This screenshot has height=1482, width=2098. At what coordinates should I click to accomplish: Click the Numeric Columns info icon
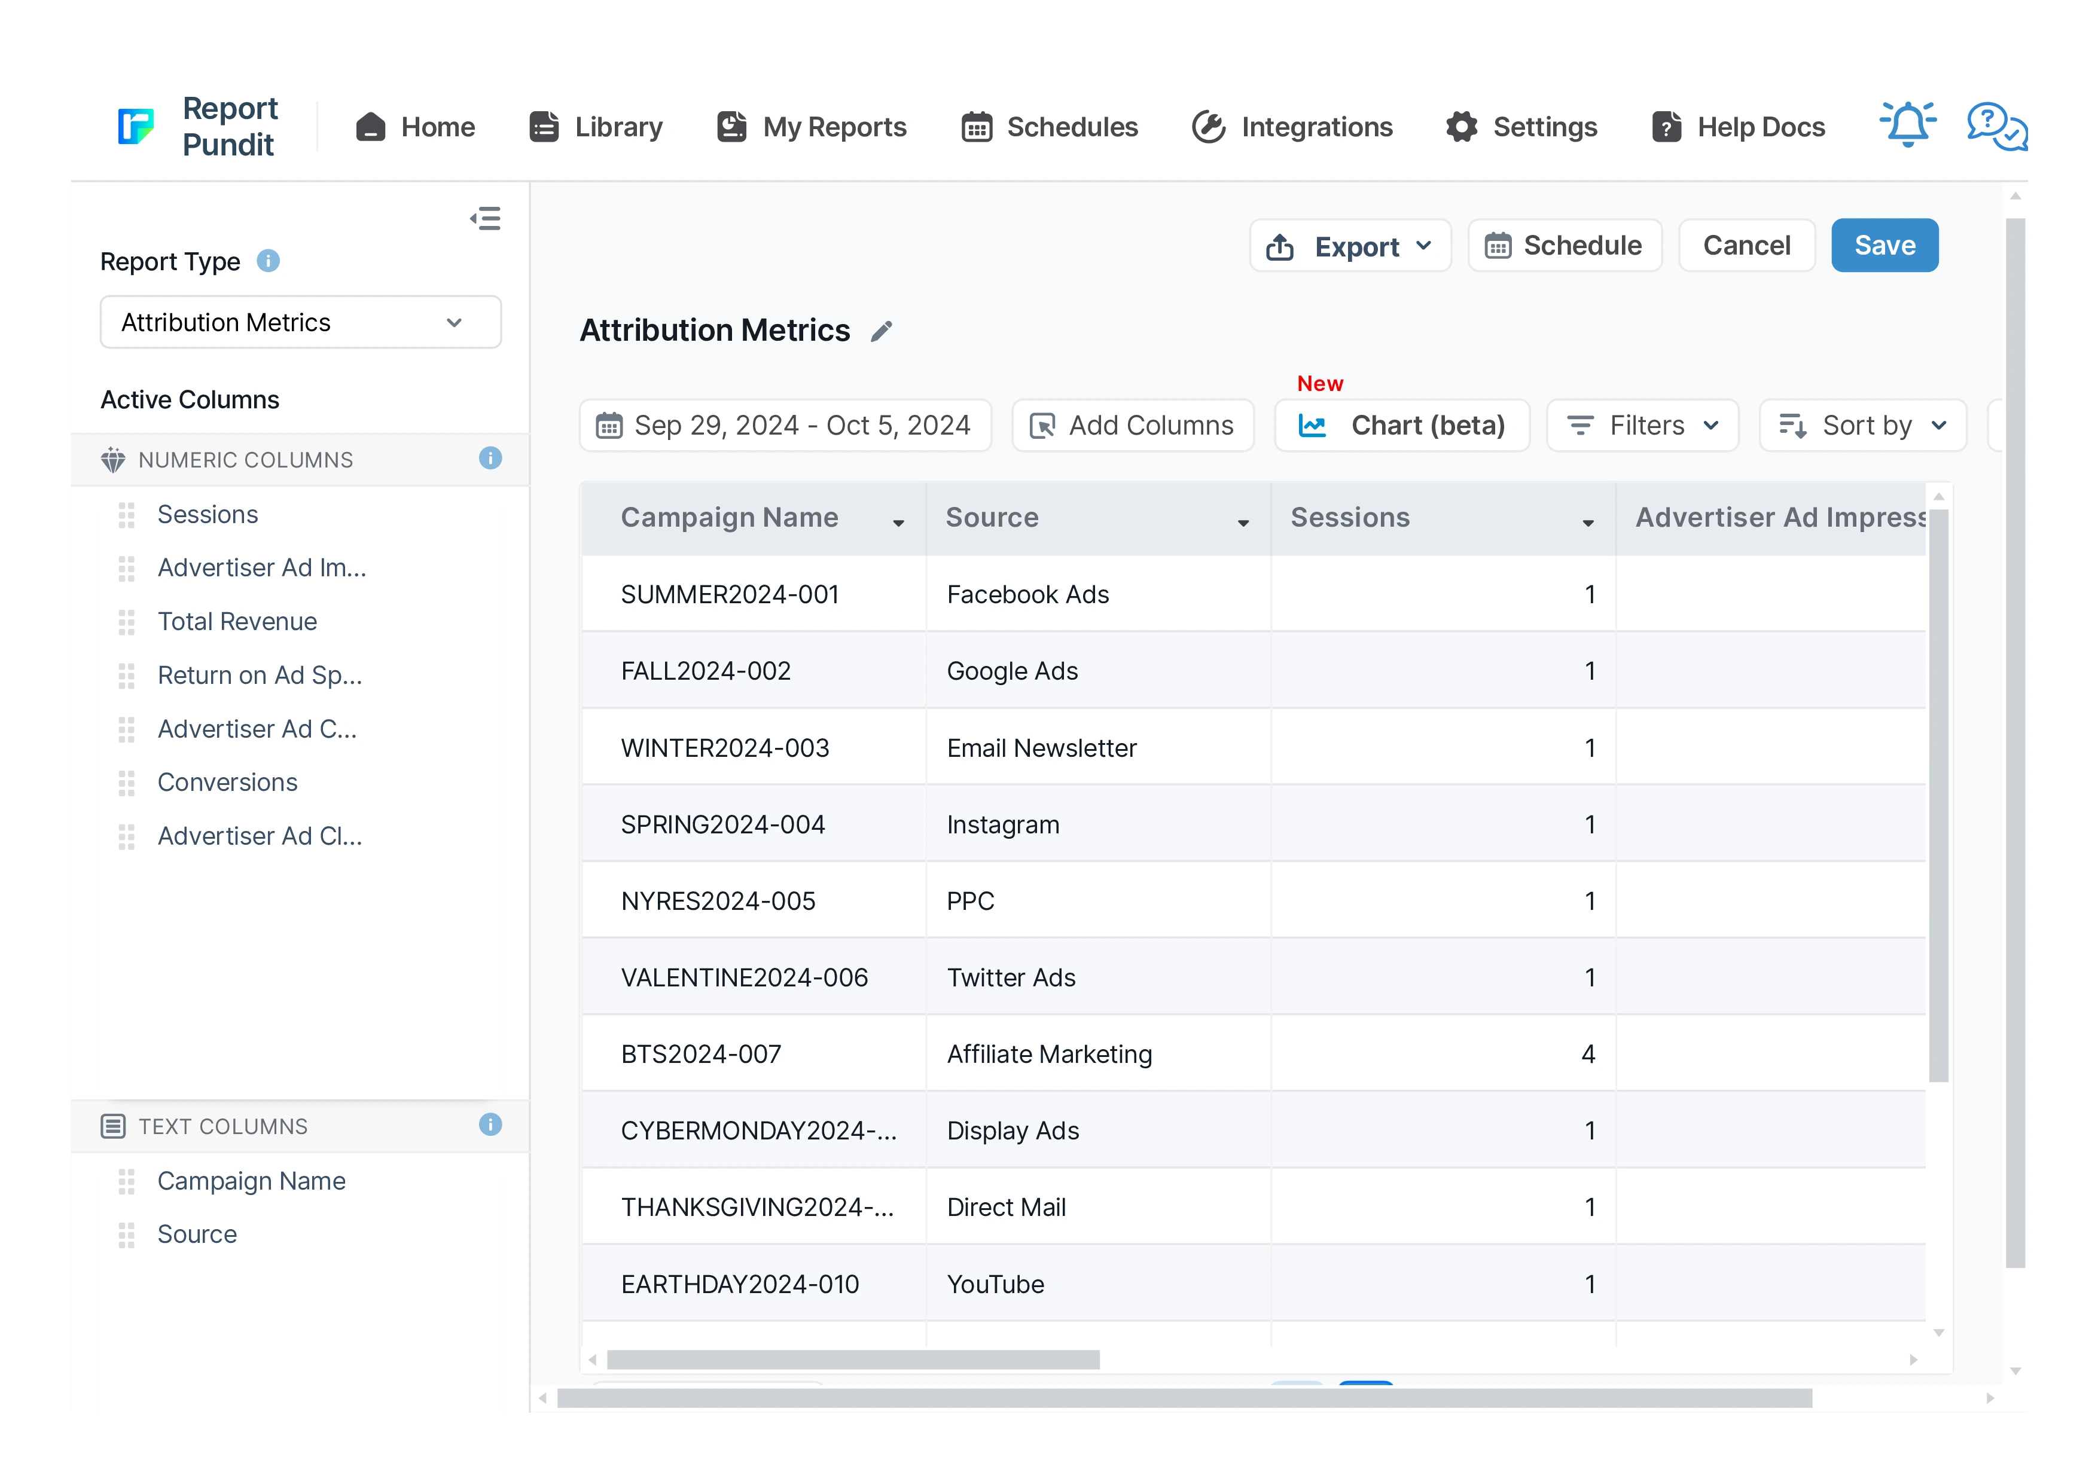point(490,459)
